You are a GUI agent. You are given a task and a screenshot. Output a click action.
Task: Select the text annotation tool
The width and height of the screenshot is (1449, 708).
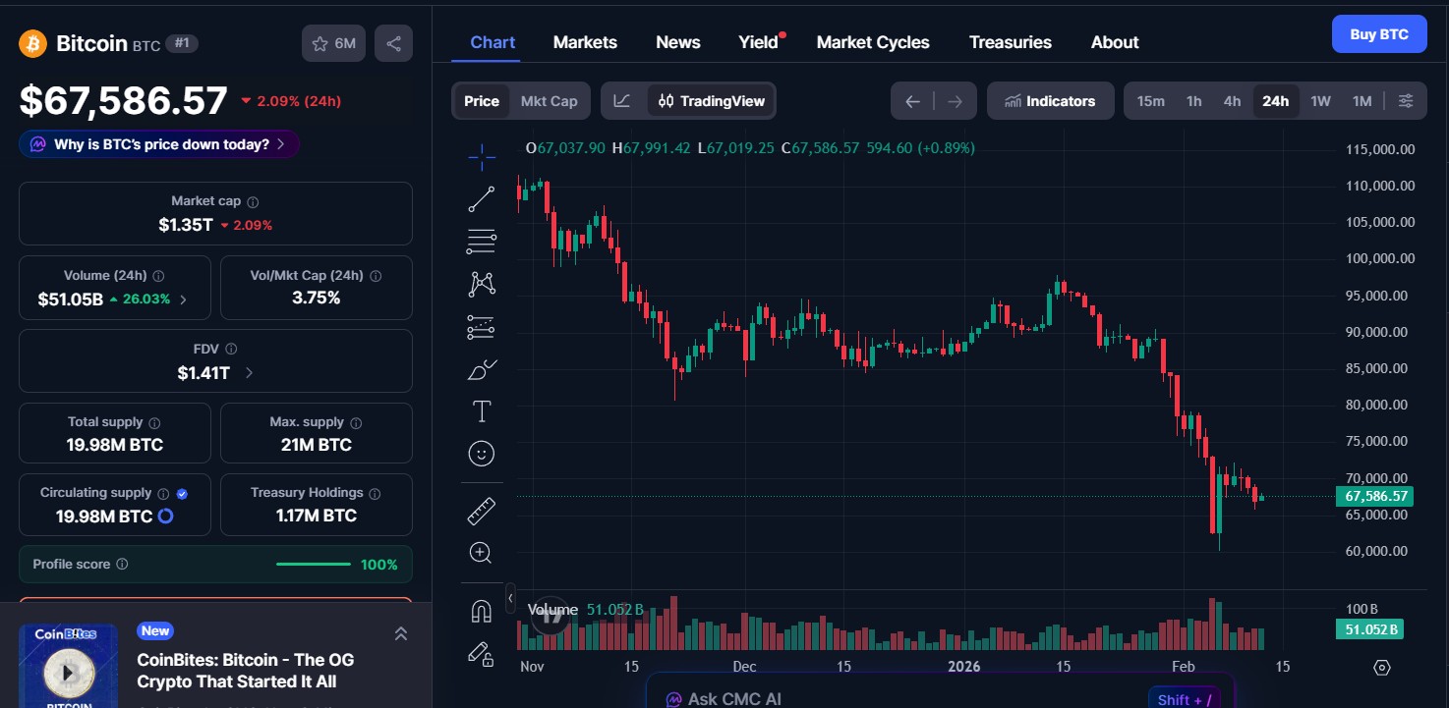pos(481,411)
